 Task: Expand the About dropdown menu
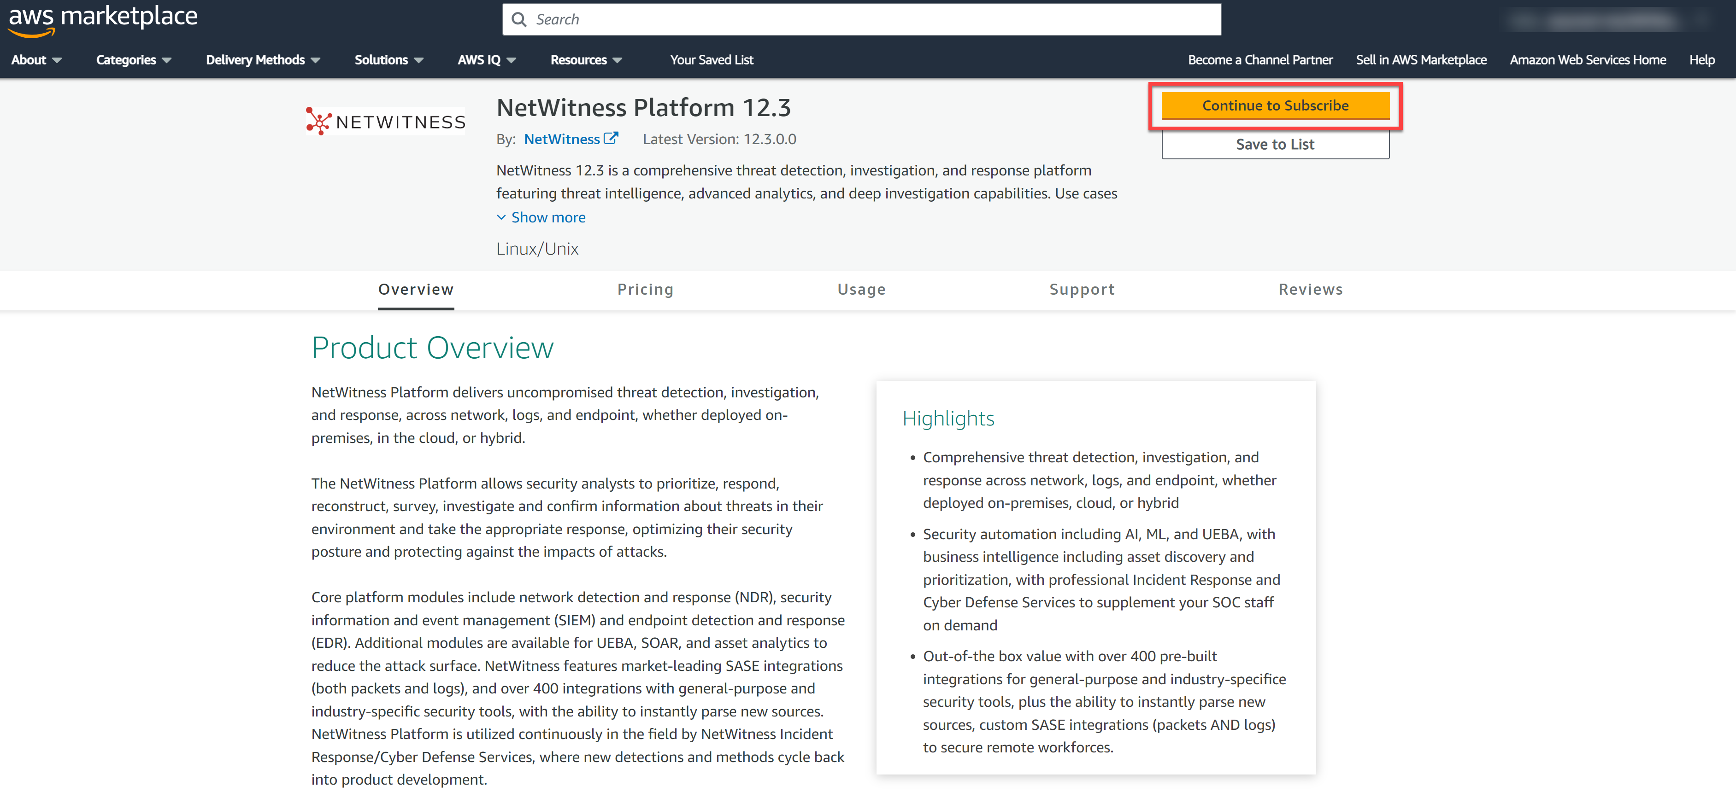click(36, 60)
